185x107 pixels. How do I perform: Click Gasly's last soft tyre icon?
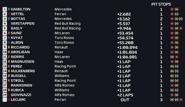click(x=181, y=28)
